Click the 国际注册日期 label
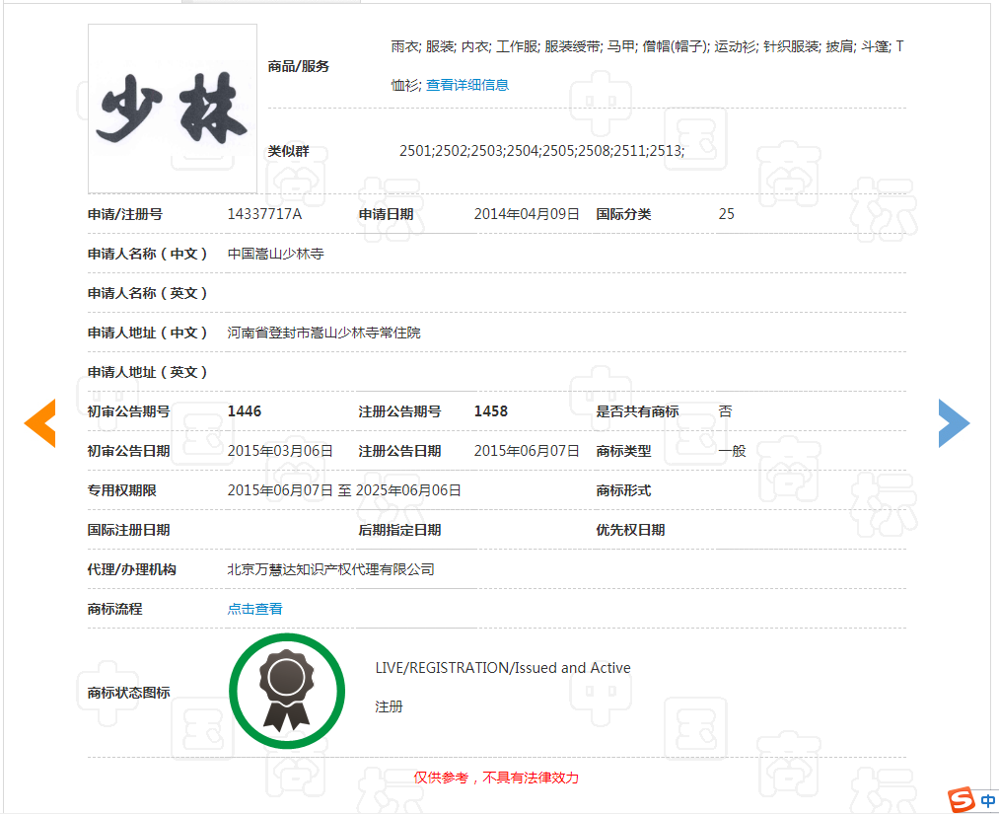The image size is (999, 816). [x=129, y=530]
